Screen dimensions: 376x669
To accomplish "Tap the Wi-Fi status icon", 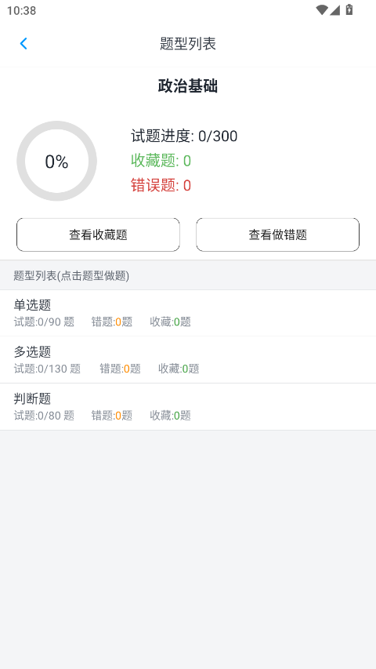I will pyautogui.click(x=321, y=10).
